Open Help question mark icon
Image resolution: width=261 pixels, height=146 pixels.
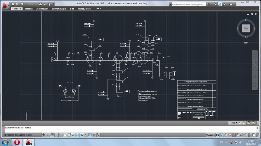[x=231, y=4]
